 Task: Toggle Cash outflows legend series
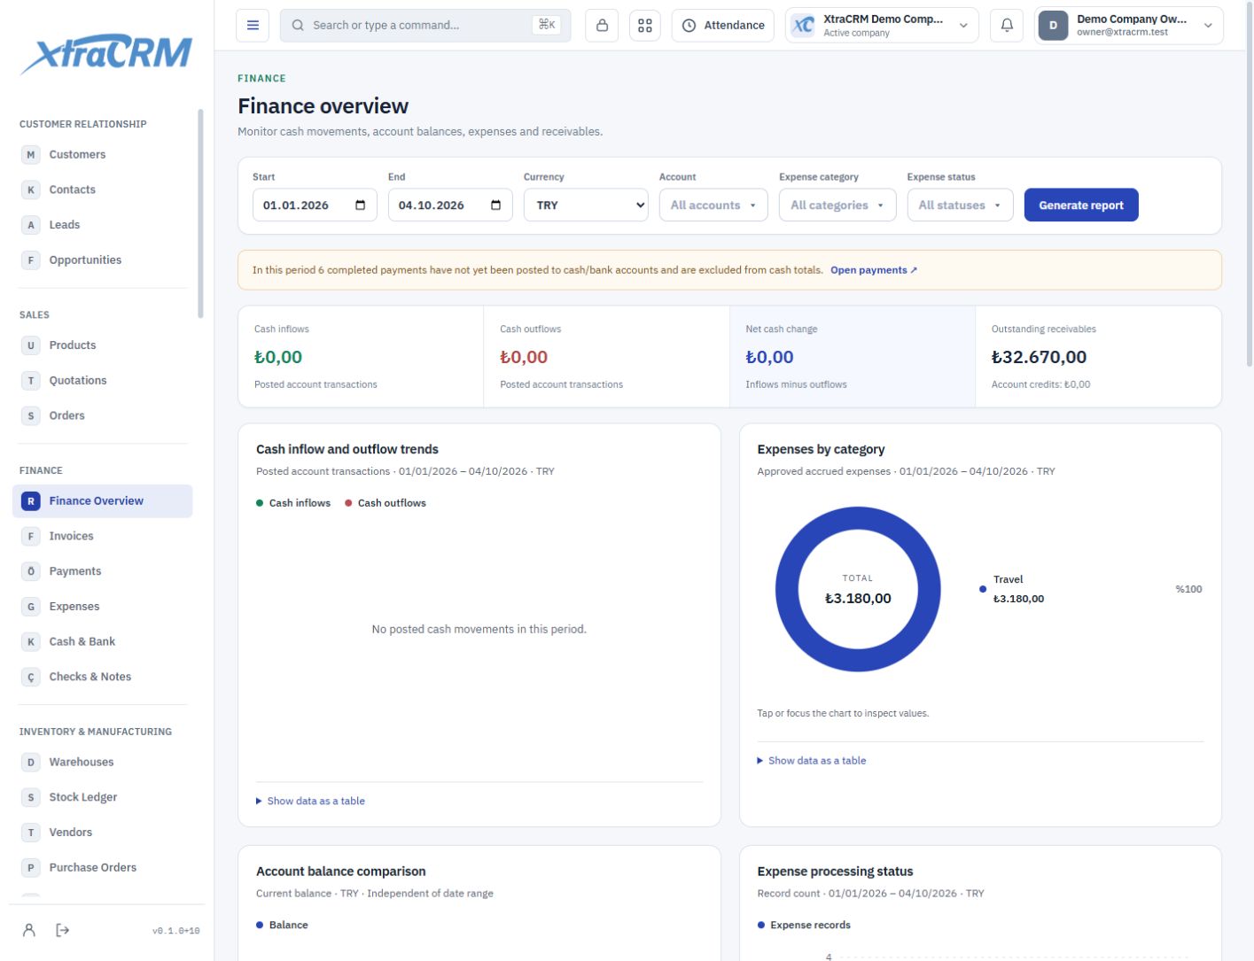click(386, 503)
